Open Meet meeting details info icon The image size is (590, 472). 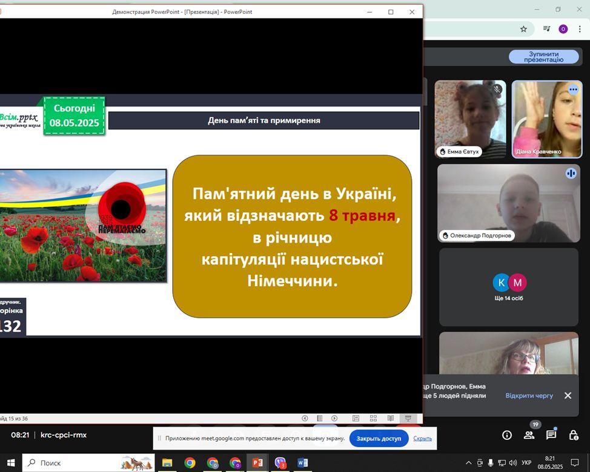(507, 435)
